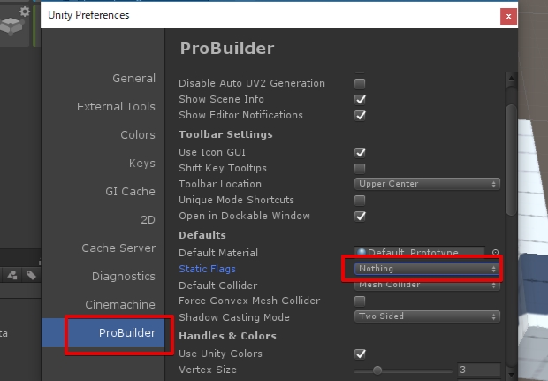Click the Default Collider label

pos(218,286)
